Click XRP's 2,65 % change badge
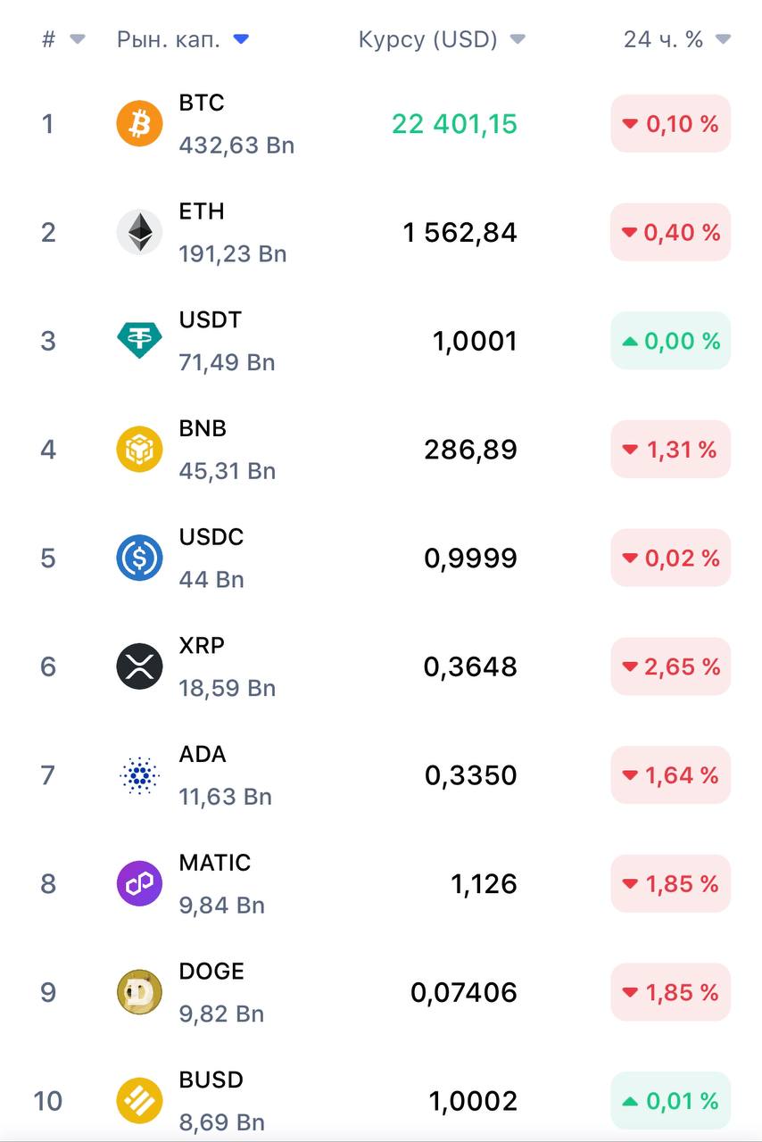Image resolution: width=762 pixels, height=1142 pixels. coord(670,666)
